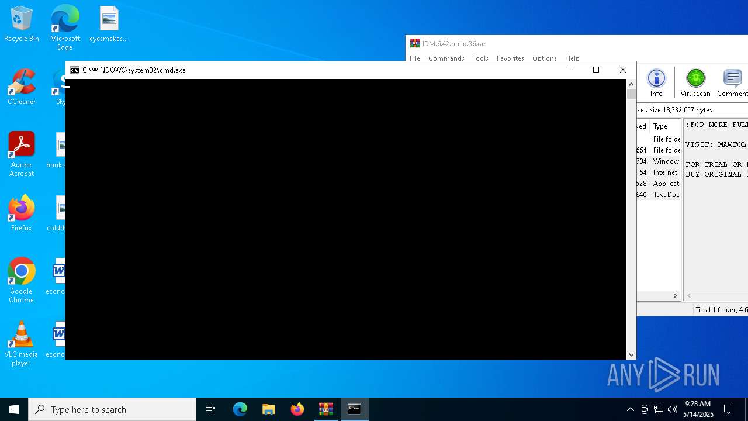The height and width of the screenshot is (421, 748).
Task: Click the cmd taskbar icon
Action: 355,409
